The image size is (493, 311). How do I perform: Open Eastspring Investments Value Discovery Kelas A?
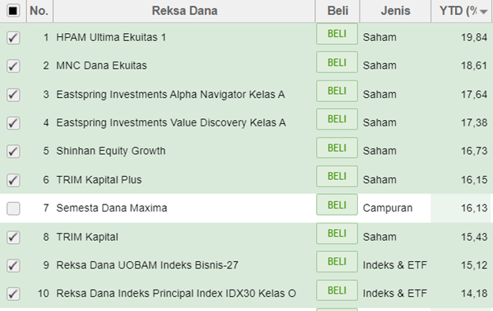pyautogui.click(x=171, y=122)
